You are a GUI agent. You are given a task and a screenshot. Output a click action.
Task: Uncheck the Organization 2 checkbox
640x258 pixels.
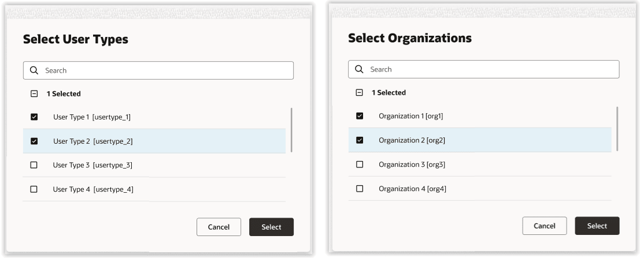(x=360, y=140)
